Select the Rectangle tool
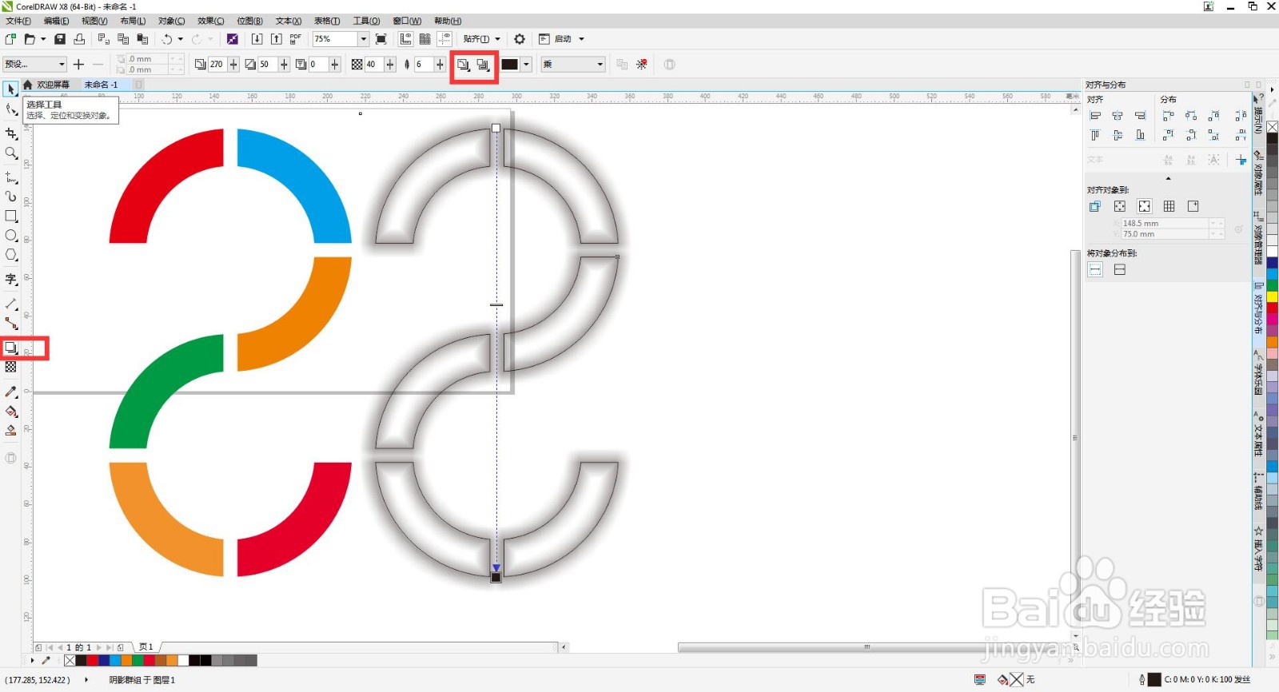 [x=11, y=216]
